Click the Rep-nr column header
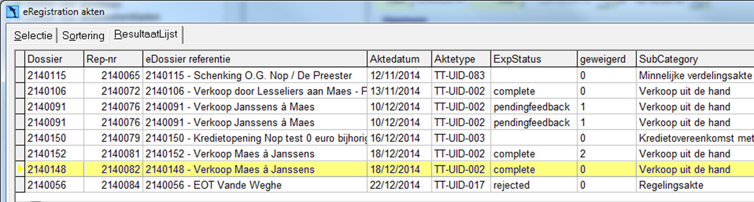This screenshot has width=754, height=202. coord(113,59)
